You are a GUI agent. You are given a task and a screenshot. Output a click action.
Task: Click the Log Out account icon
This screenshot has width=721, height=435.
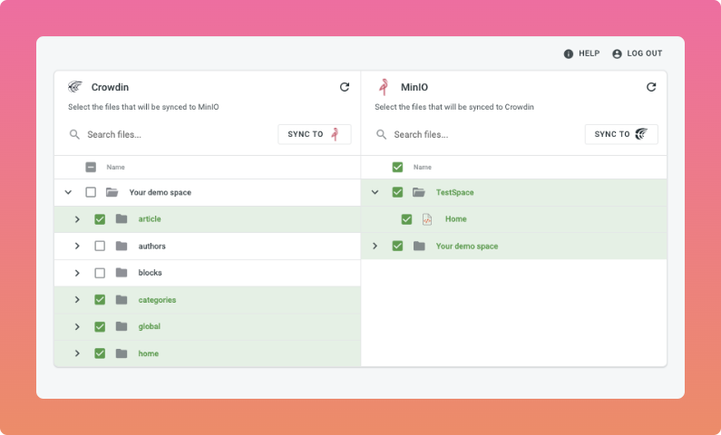click(x=617, y=53)
